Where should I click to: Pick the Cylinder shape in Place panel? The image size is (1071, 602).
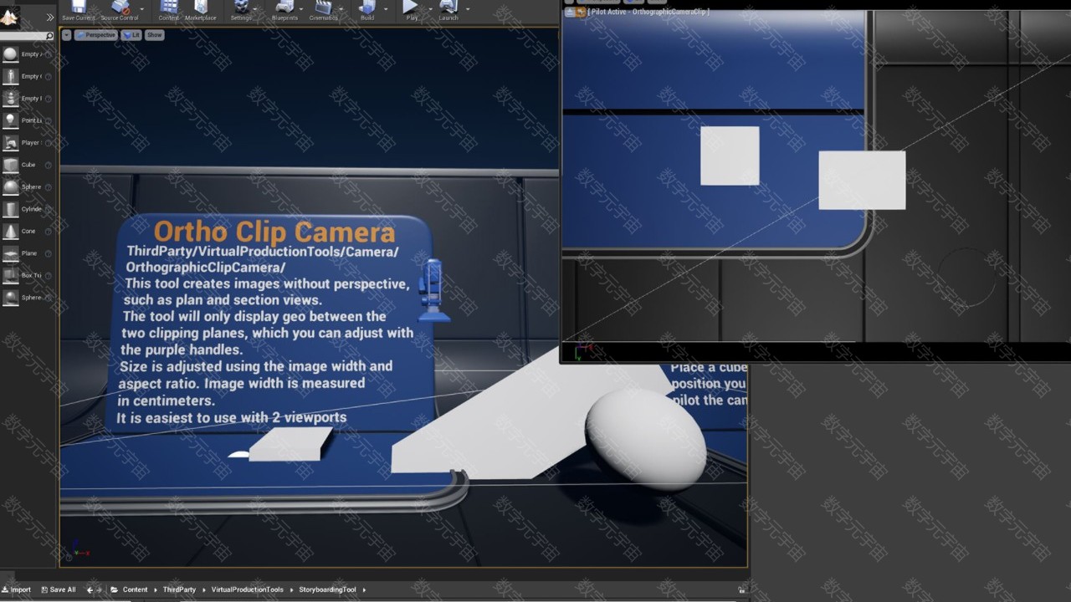(11, 209)
